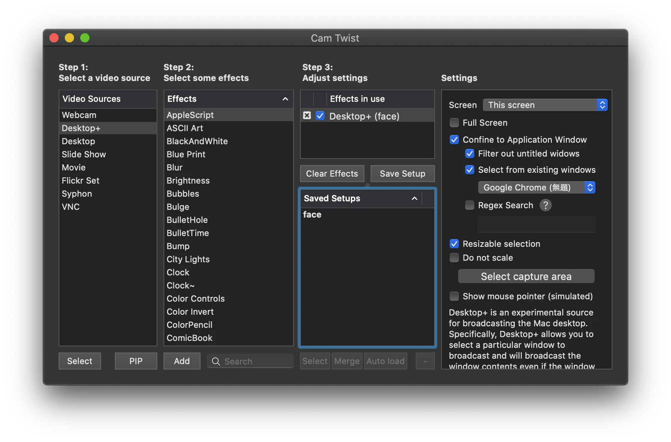Click the Auto load button

pyautogui.click(x=386, y=361)
